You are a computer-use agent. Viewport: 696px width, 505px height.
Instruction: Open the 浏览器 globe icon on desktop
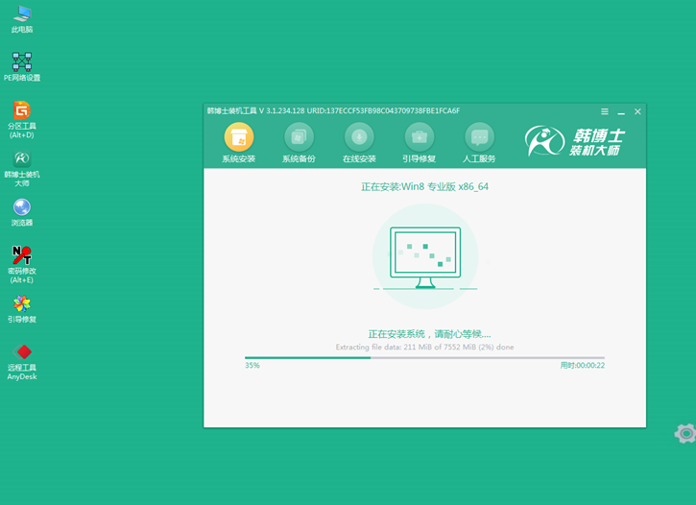pos(21,207)
